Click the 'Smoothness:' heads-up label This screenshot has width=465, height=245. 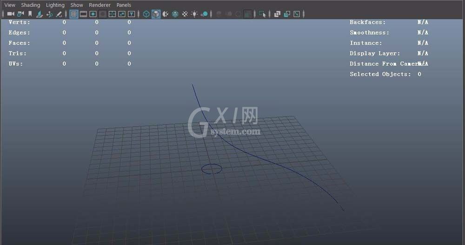tap(370, 32)
